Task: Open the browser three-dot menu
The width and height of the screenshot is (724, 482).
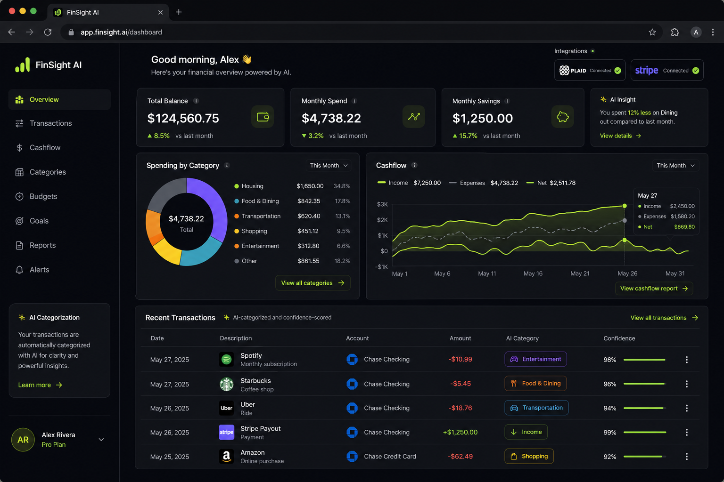Action: [x=713, y=32]
